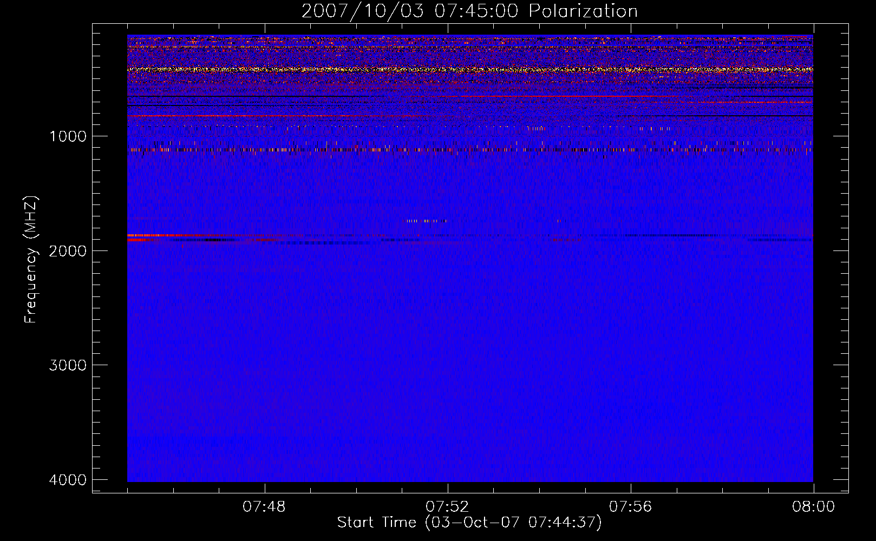Click the 'Frequency (MHZ)' axis label

pos(31,260)
